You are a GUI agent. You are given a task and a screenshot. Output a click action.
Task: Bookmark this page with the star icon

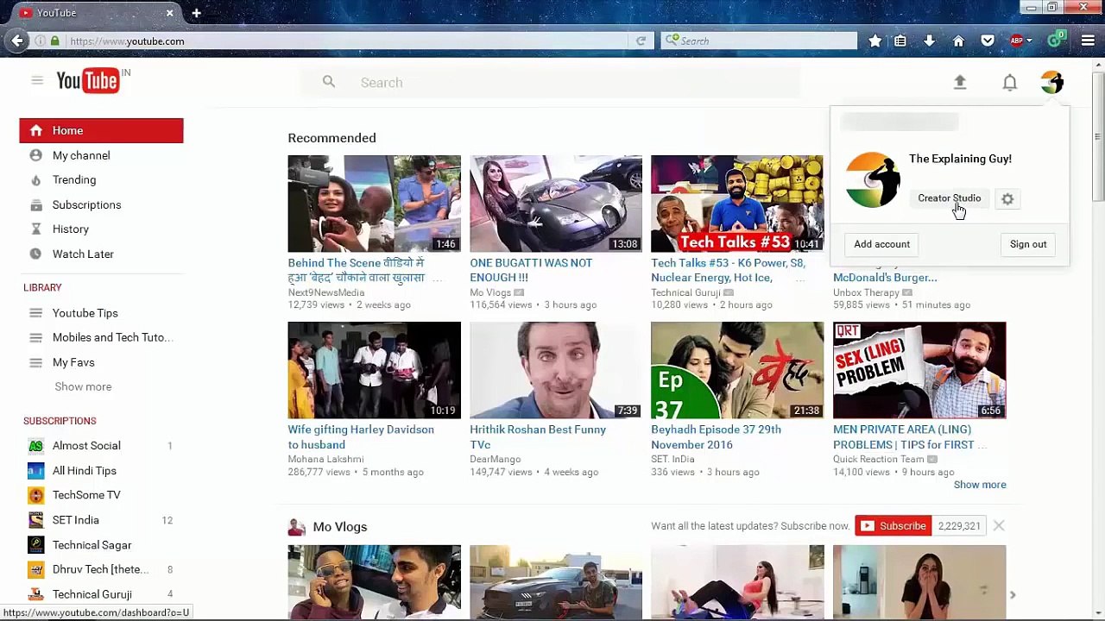[x=875, y=41]
